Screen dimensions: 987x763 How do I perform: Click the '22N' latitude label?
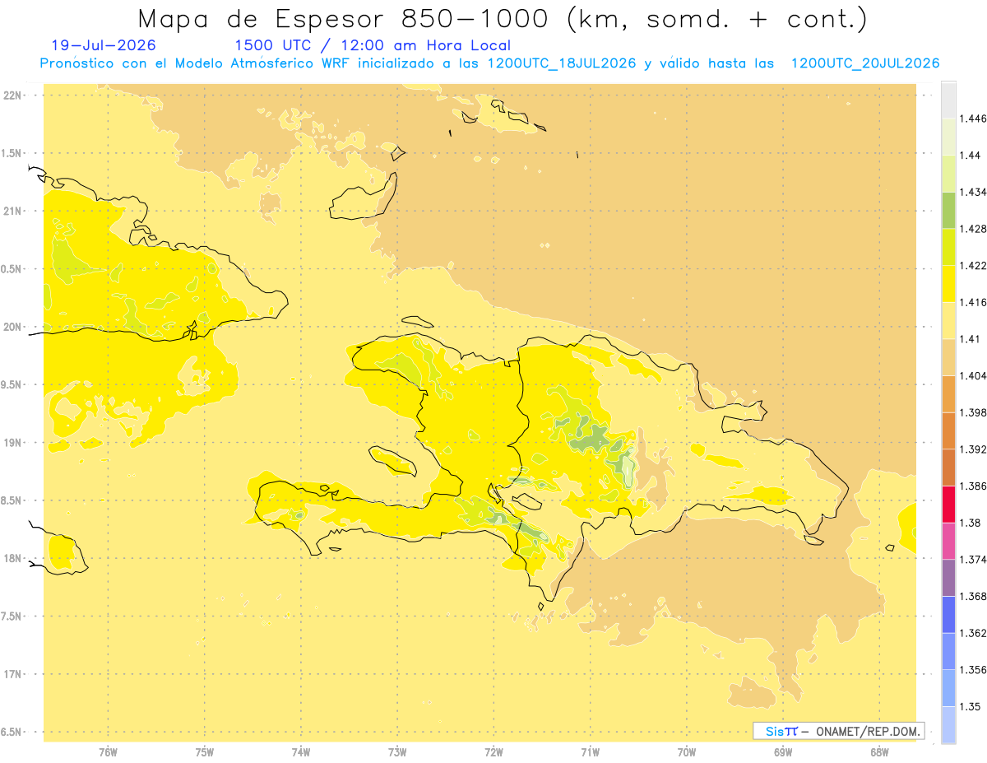click(x=12, y=95)
